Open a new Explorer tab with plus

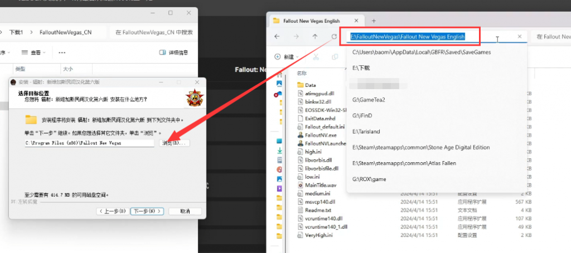[x=374, y=21]
